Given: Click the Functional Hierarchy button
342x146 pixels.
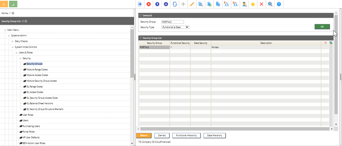Looking at the screenshot, I should click(x=186, y=135).
